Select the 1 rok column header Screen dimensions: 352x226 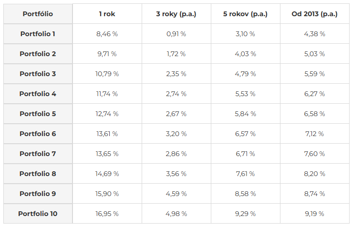pyautogui.click(x=107, y=14)
